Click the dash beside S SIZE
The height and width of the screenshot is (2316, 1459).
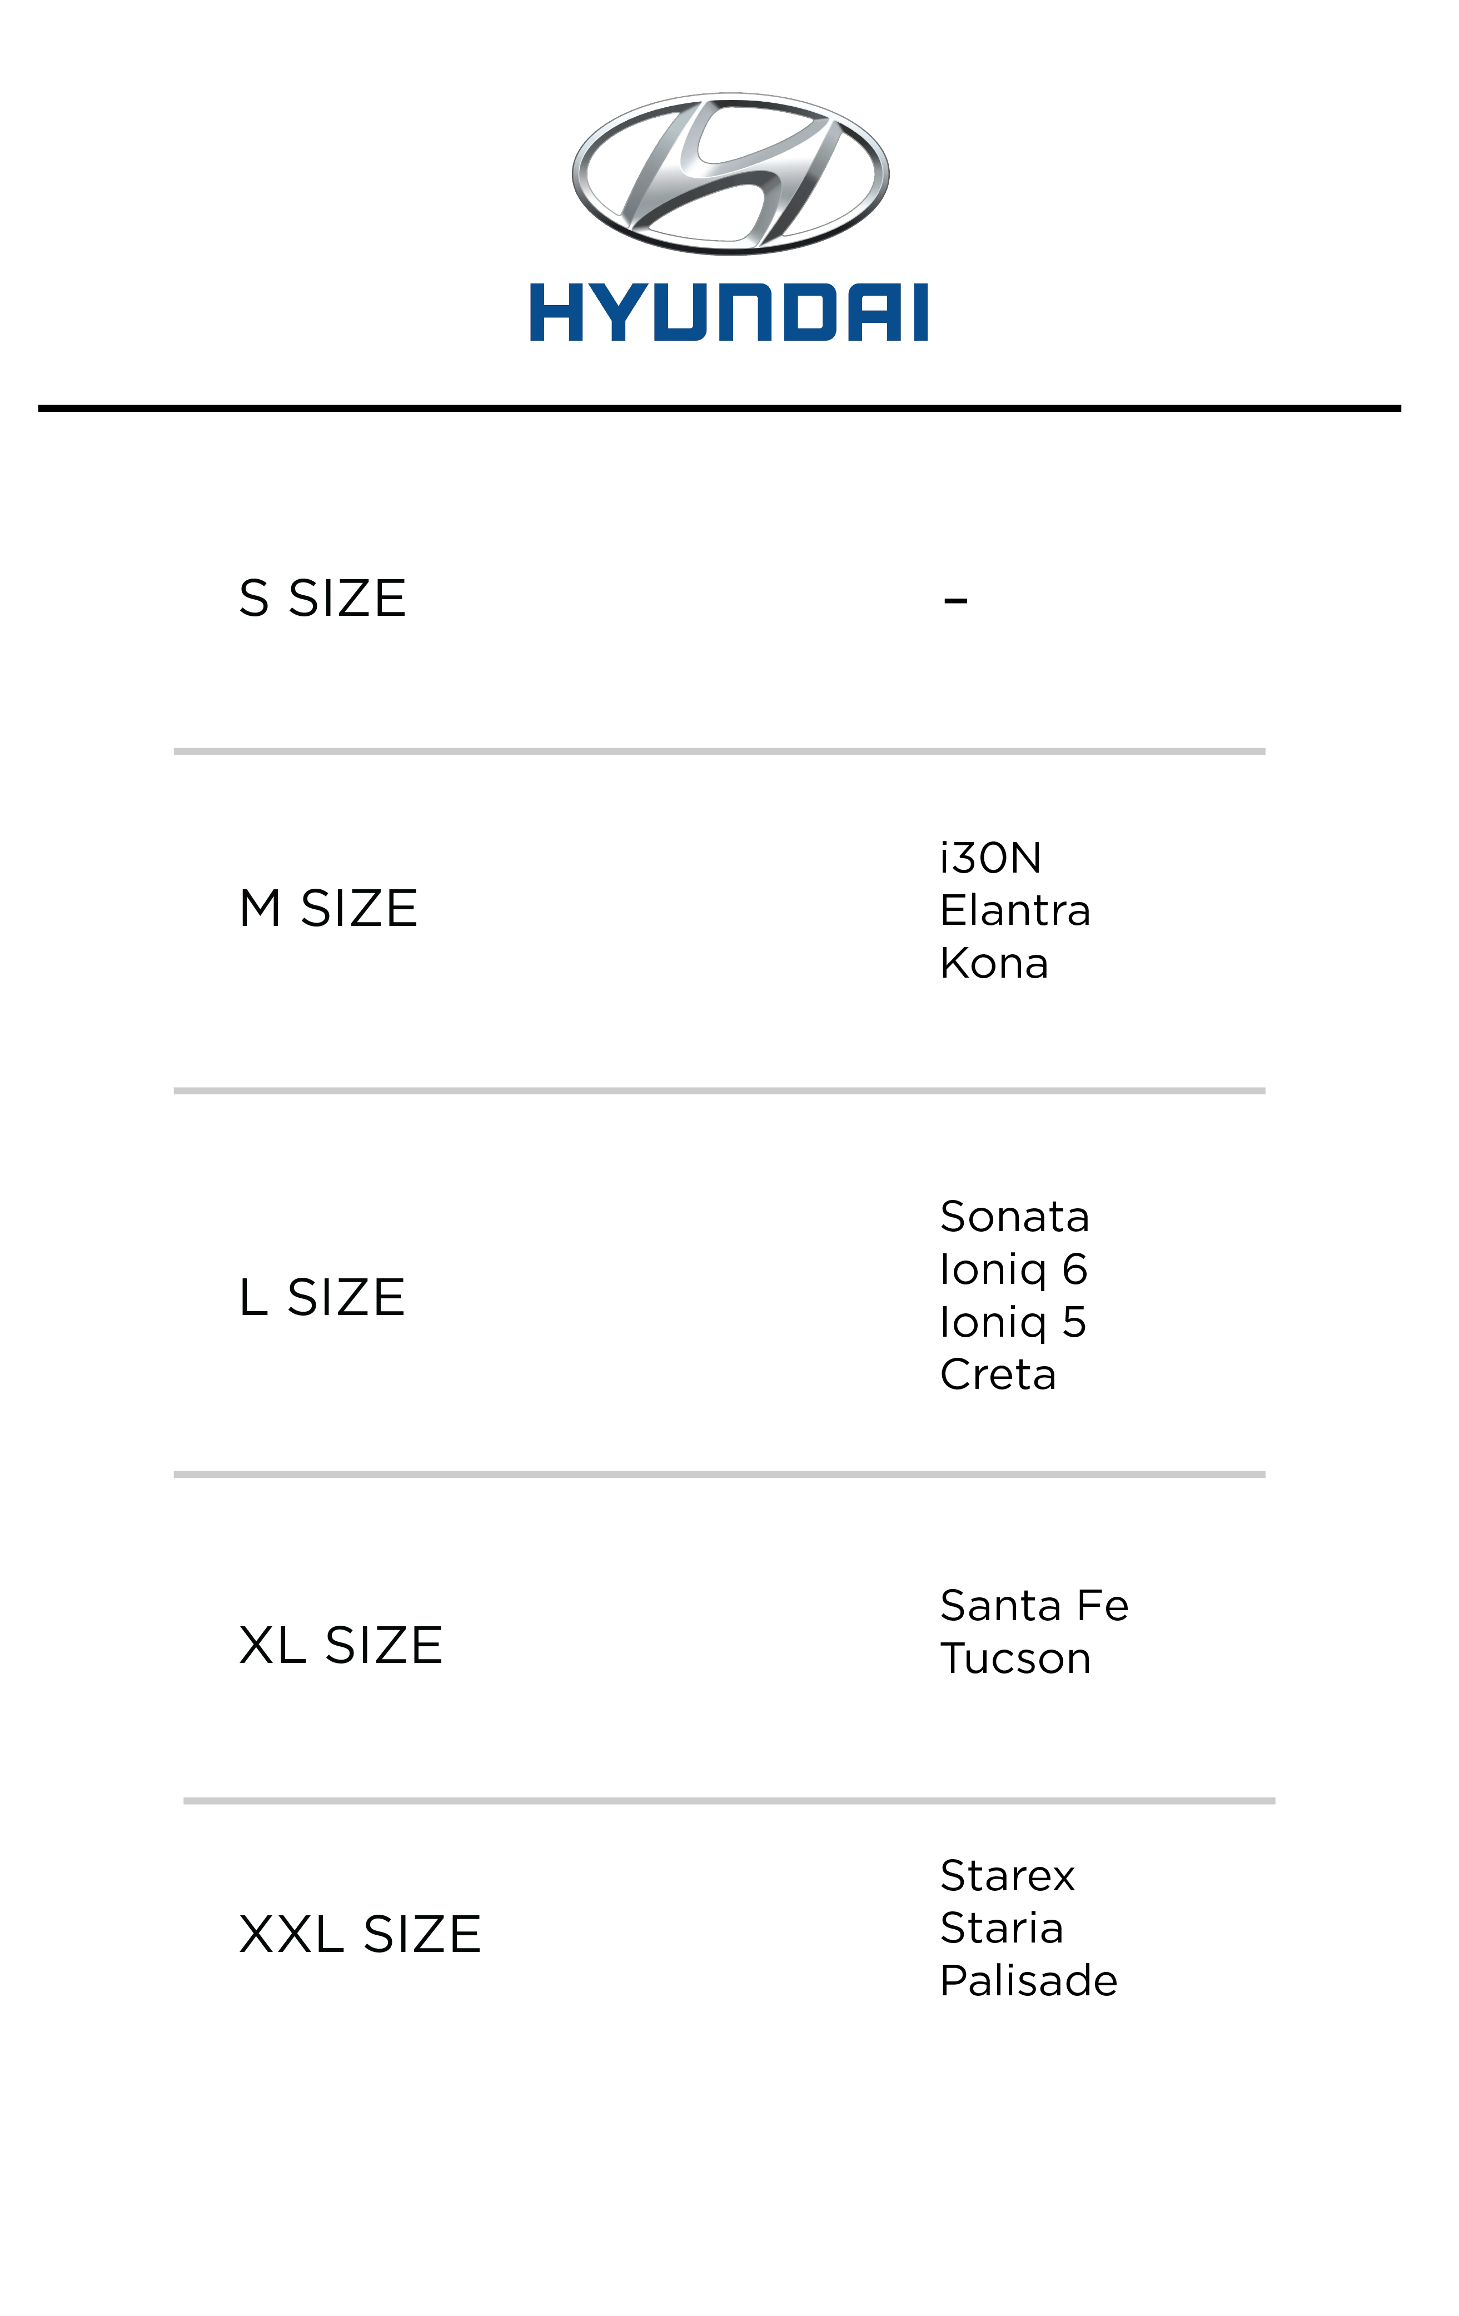point(955,601)
